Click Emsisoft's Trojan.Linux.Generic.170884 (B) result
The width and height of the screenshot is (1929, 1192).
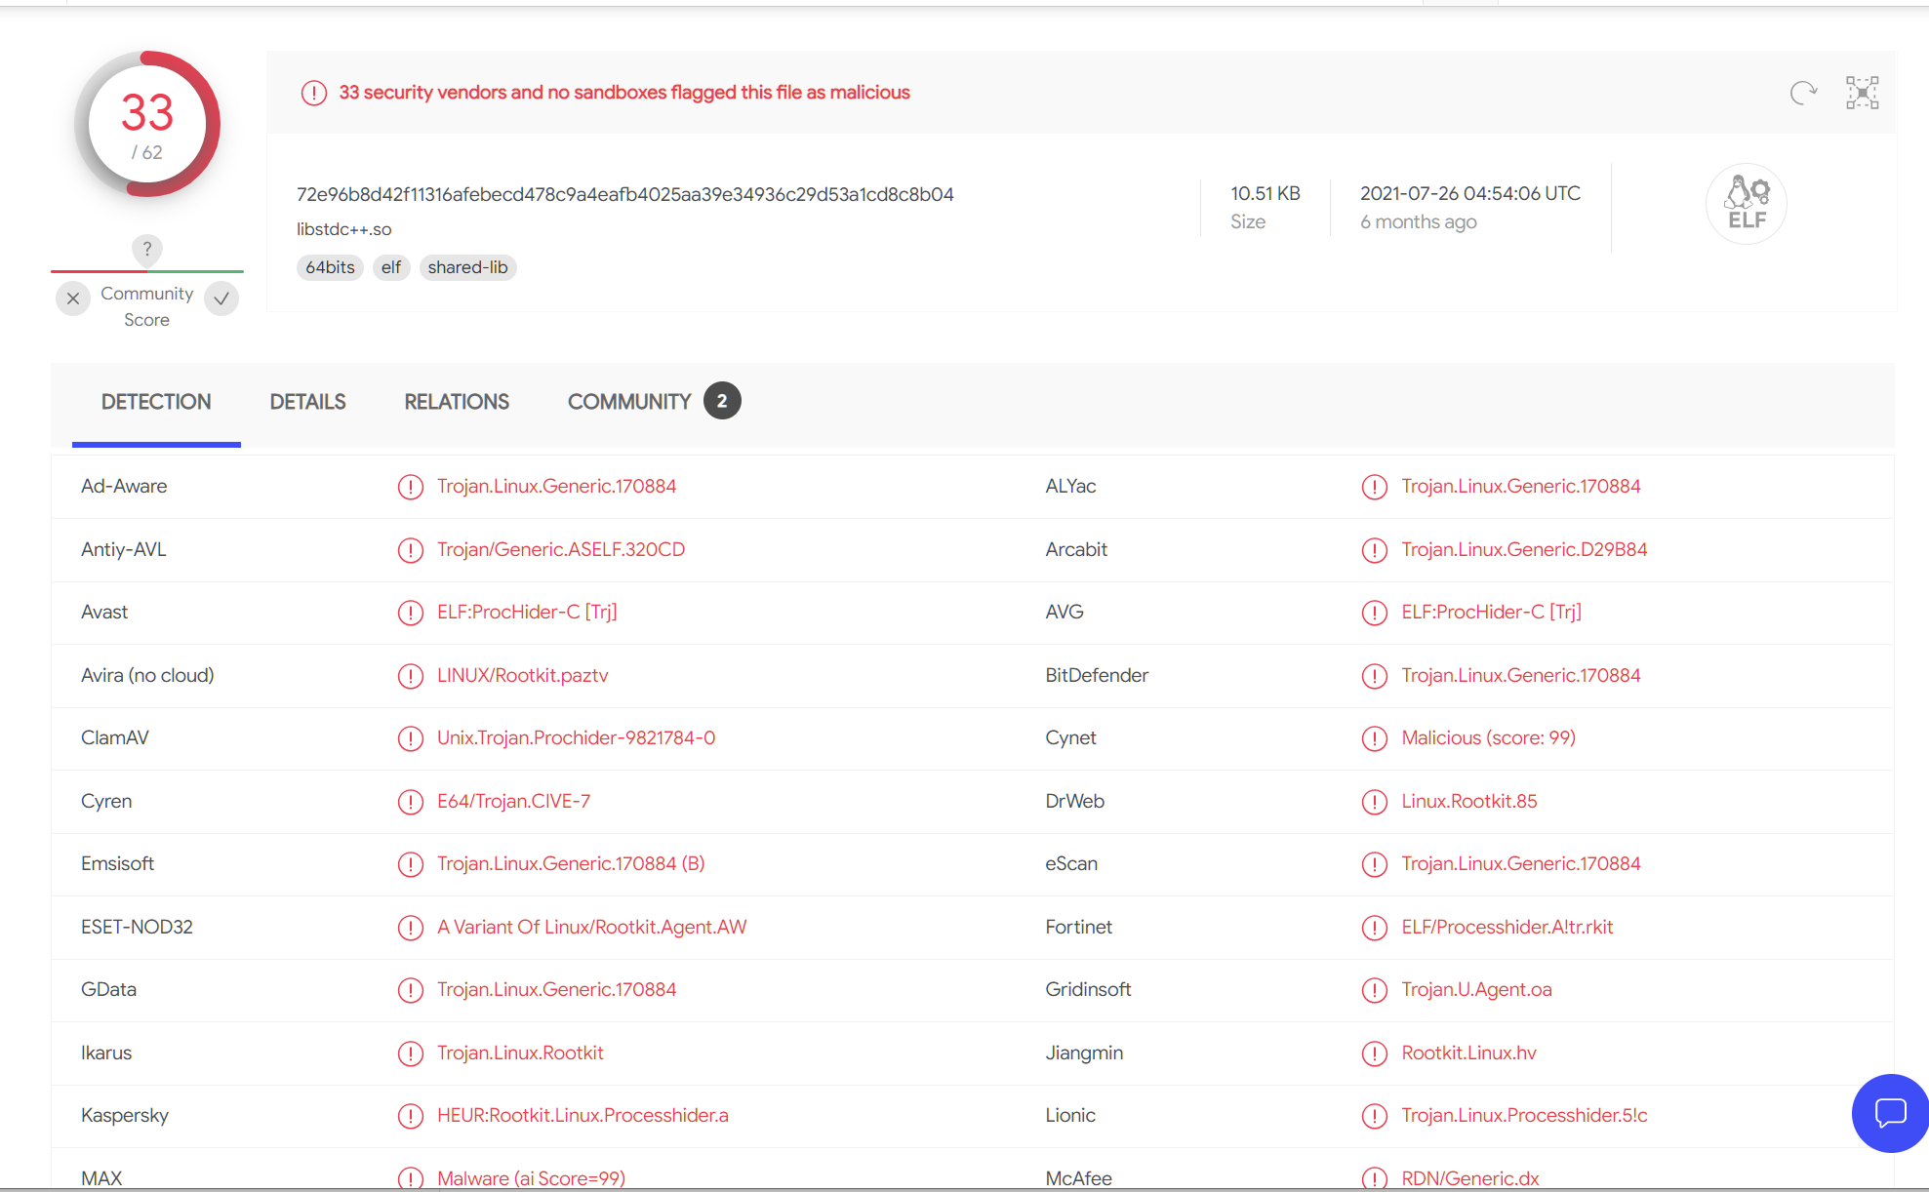[x=571, y=863]
